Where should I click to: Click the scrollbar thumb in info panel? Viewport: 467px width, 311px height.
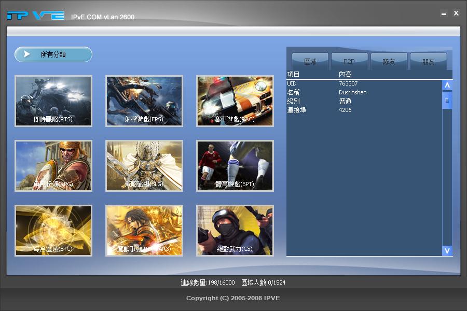pyautogui.click(x=447, y=100)
